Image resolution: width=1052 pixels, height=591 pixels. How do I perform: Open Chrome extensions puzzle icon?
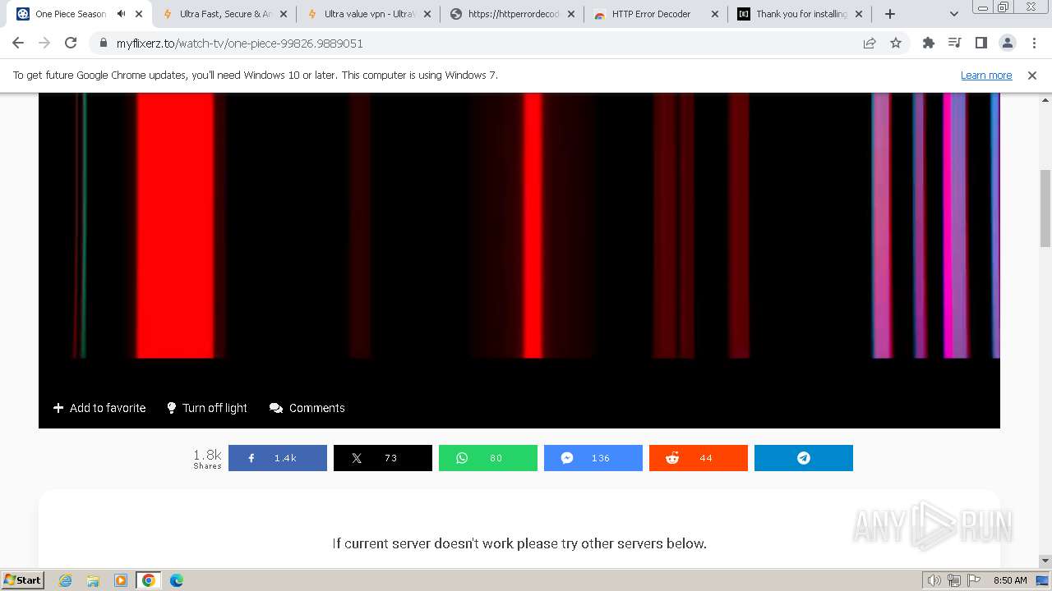click(929, 44)
